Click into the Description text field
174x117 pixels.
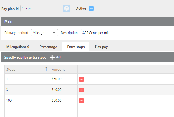tap(127, 33)
